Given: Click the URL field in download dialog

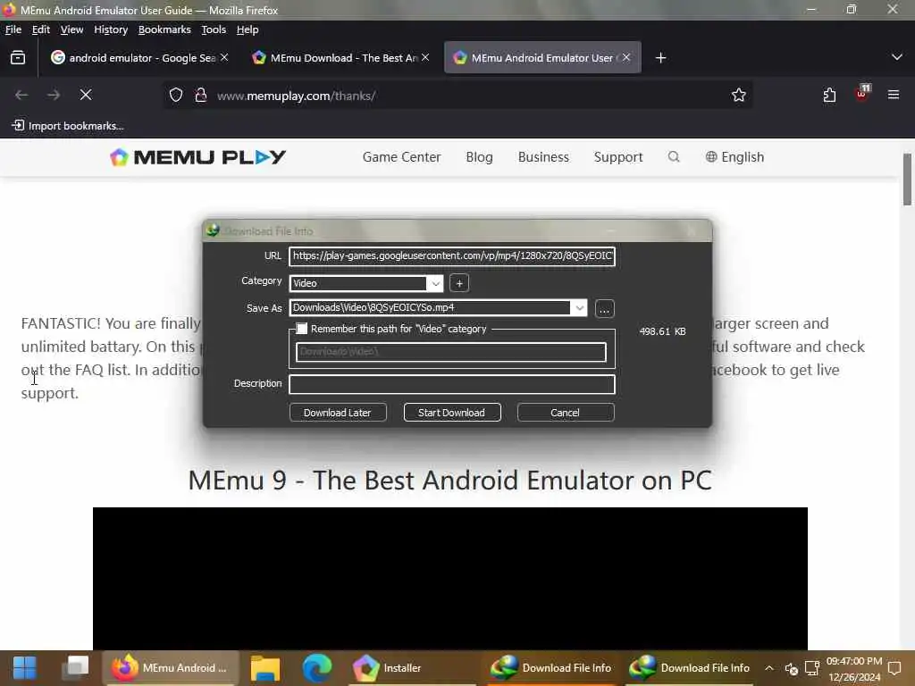Looking at the screenshot, I should [x=451, y=255].
